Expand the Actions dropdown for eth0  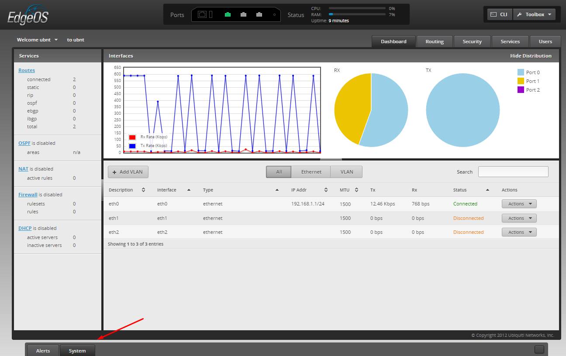[519, 204]
